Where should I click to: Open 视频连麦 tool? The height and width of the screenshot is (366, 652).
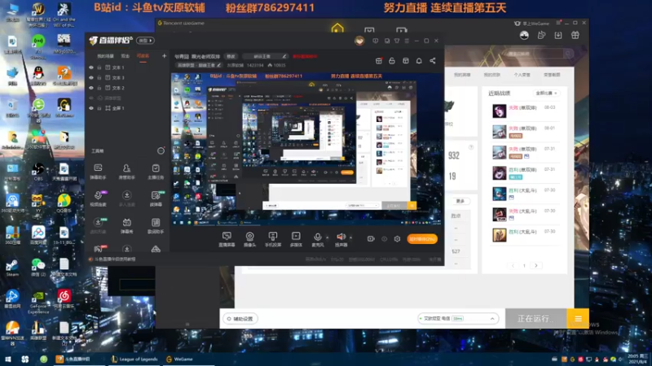[98, 198]
